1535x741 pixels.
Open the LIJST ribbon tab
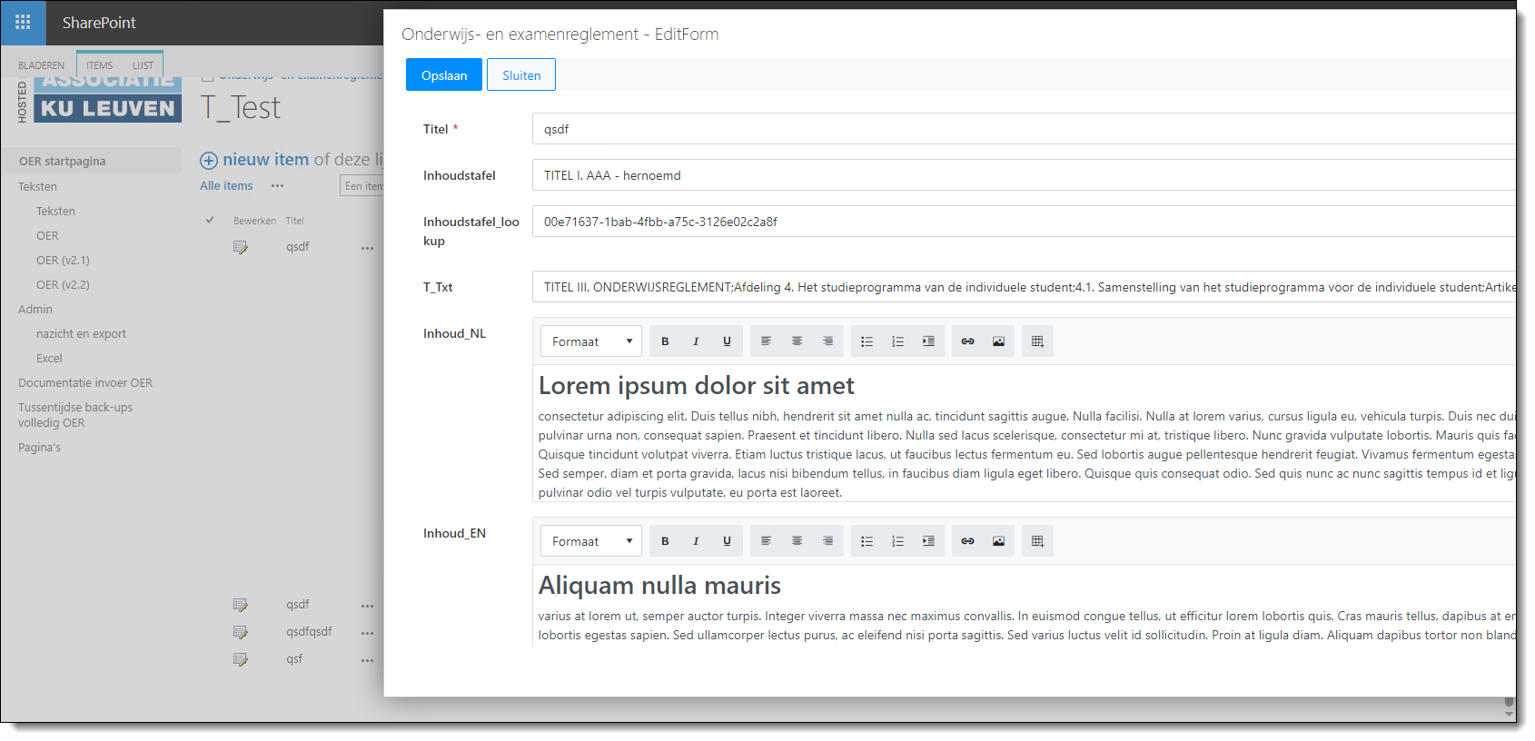pyautogui.click(x=143, y=65)
